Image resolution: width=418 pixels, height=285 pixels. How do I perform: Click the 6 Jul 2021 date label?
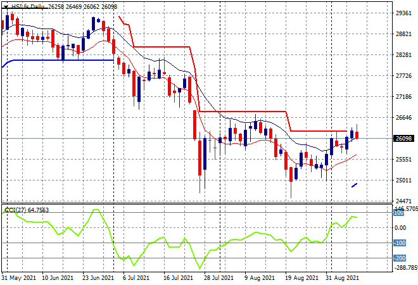point(136,278)
